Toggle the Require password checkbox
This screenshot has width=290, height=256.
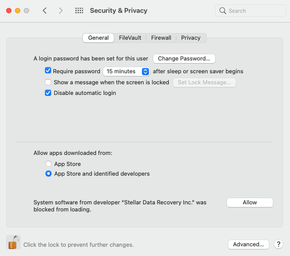tap(48, 71)
